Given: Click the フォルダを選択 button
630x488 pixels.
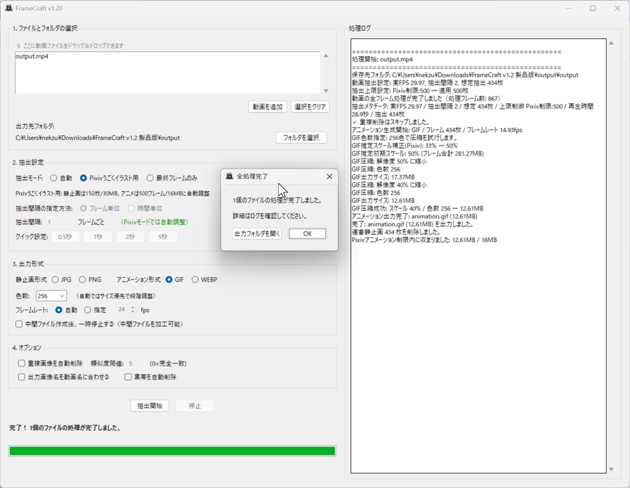Looking at the screenshot, I should tap(301, 138).
